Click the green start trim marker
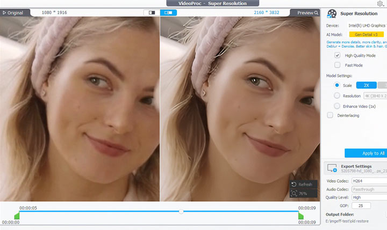This screenshot has width=387, height=230. point(17,216)
